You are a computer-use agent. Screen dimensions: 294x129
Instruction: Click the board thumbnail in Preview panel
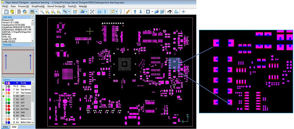(18, 62)
